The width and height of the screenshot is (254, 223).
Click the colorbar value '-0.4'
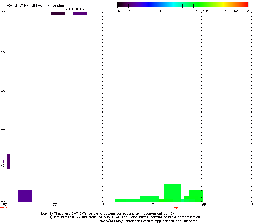tap(216, 11)
